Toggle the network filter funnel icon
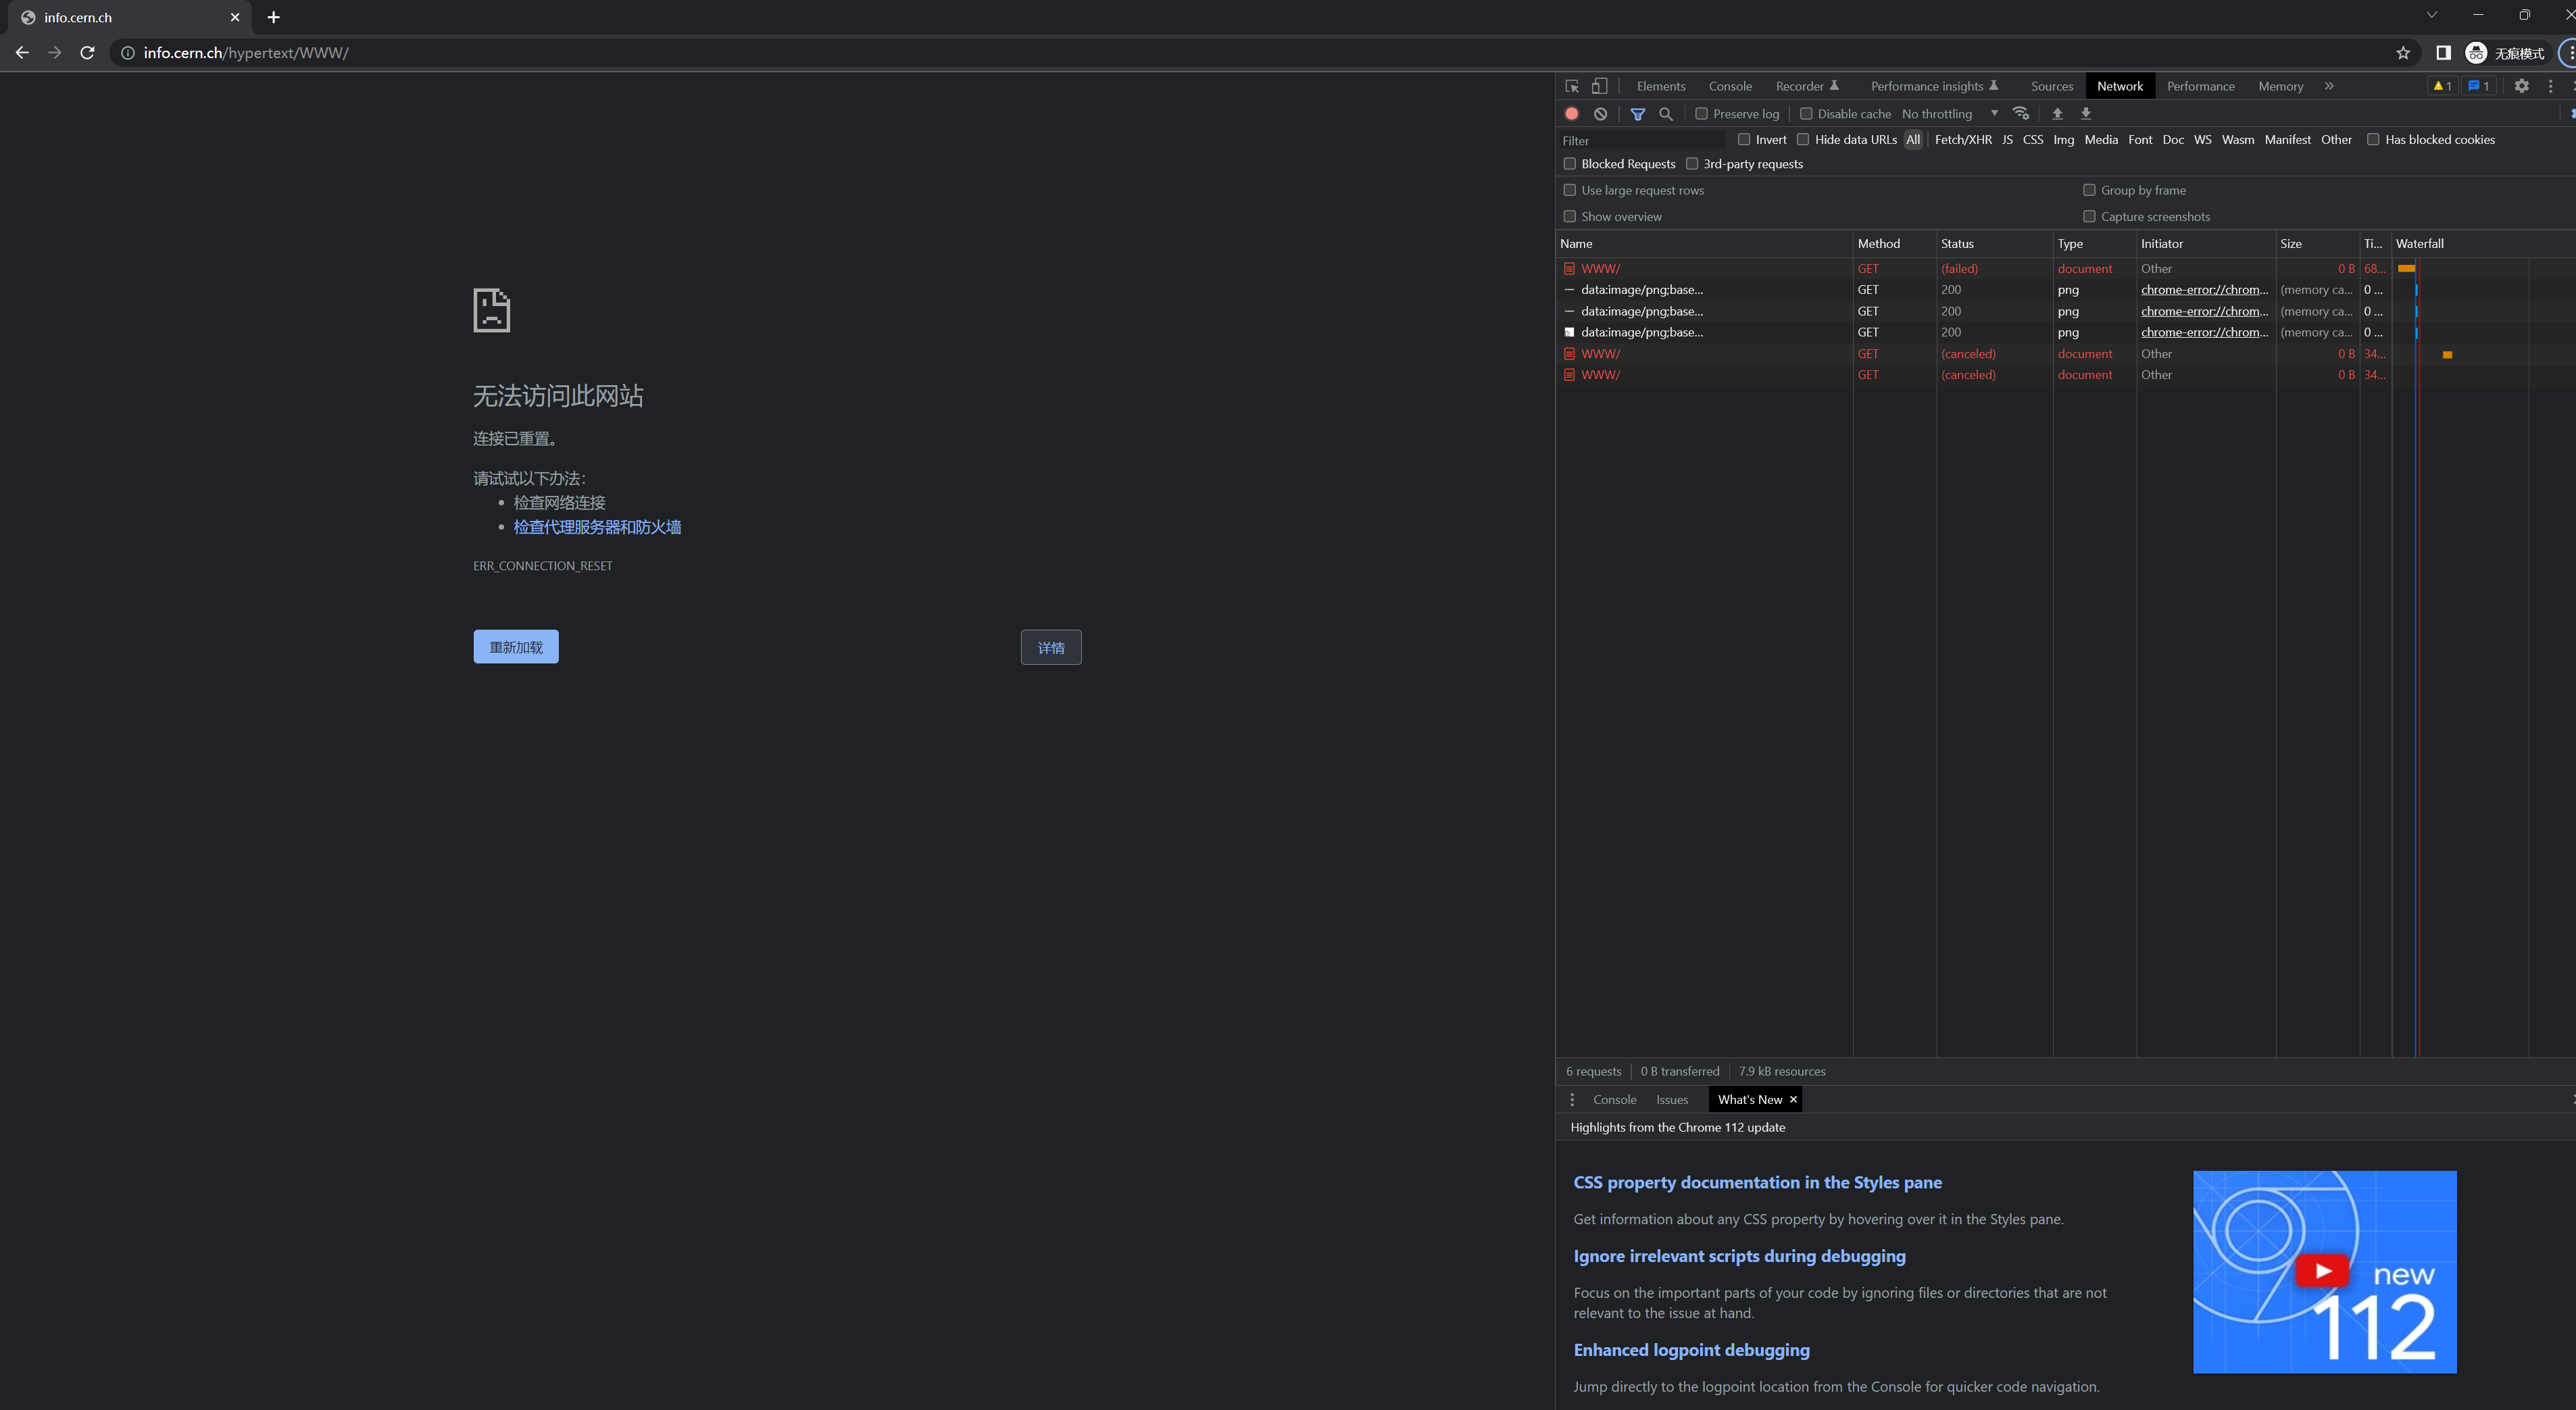The width and height of the screenshot is (2576, 1410). (x=1638, y=114)
